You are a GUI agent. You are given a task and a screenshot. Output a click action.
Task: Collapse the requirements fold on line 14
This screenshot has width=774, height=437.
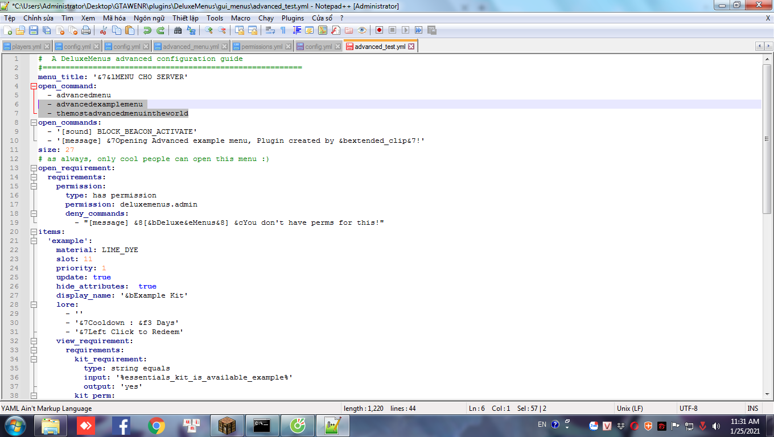34,178
